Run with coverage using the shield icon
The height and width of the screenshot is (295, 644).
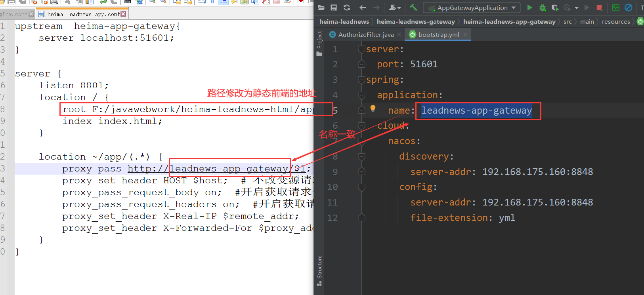(x=555, y=8)
